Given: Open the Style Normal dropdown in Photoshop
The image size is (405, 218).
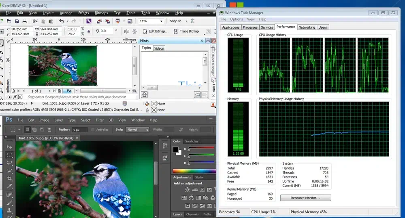Looking at the screenshot, I should click(x=138, y=130).
